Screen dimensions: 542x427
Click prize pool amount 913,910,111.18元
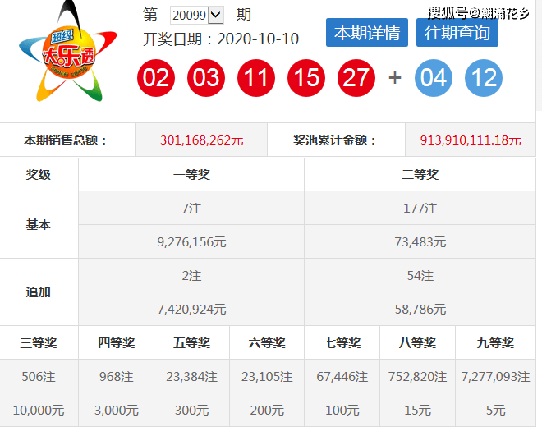point(471,140)
